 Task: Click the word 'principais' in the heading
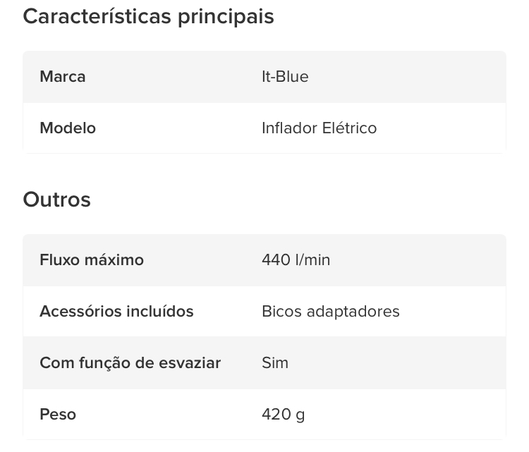point(226,17)
